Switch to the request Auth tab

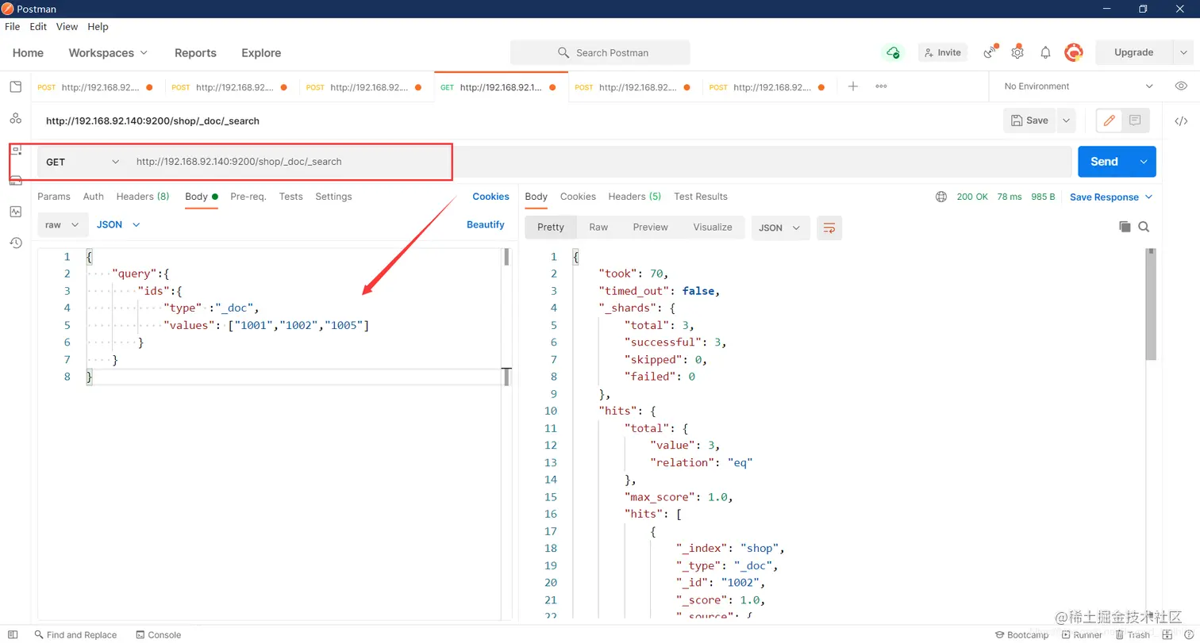tap(94, 196)
